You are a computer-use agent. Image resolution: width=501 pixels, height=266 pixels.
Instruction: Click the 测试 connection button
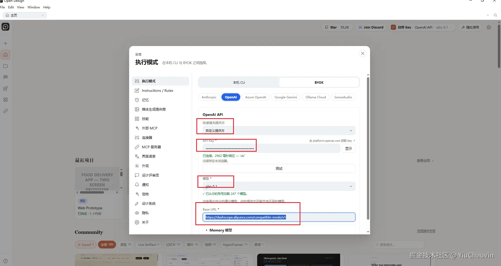(279, 168)
